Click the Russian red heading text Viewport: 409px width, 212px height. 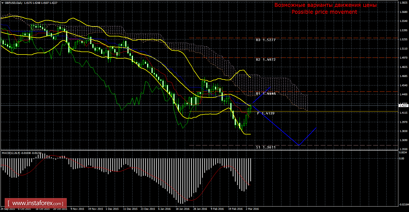point(326,5)
